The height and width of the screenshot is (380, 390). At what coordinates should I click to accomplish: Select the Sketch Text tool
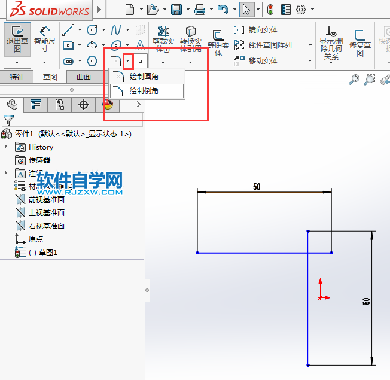click(x=140, y=45)
